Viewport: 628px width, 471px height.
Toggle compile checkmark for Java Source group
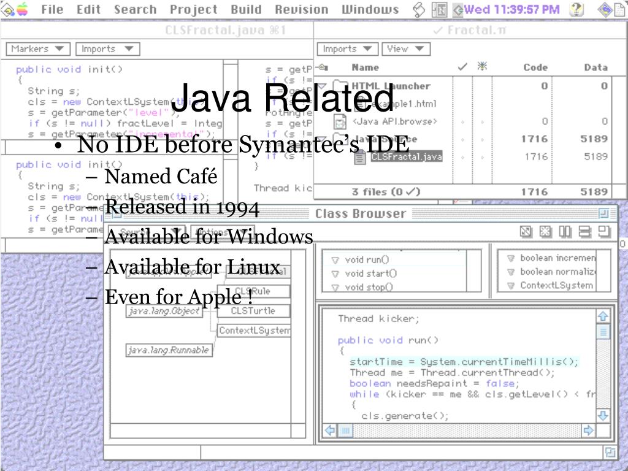462,139
